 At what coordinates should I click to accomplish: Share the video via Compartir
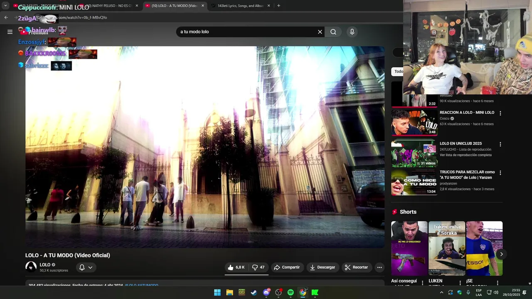pos(287,267)
